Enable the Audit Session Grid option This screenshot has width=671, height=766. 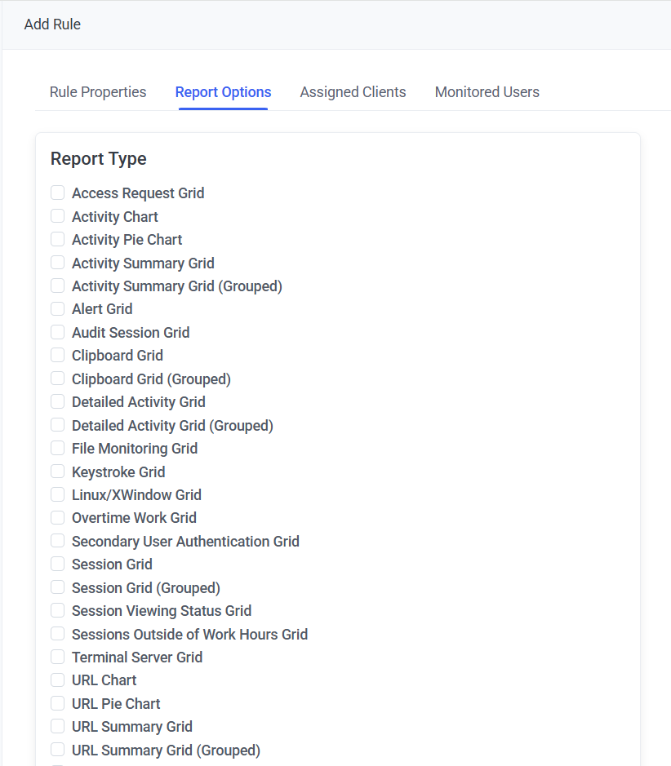(x=58, y=333)
